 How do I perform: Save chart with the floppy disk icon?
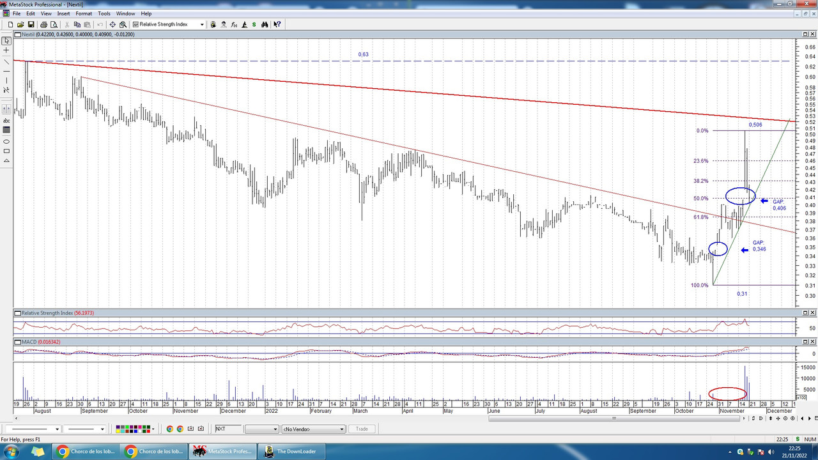31,24
